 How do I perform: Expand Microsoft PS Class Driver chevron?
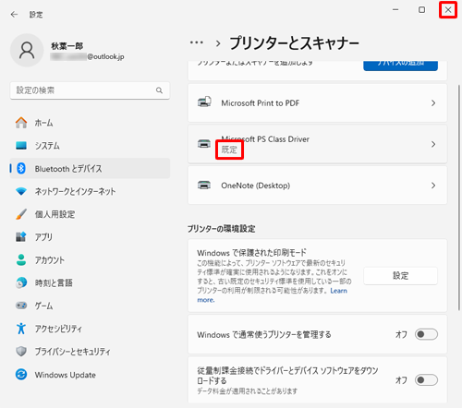pos(433,144)
